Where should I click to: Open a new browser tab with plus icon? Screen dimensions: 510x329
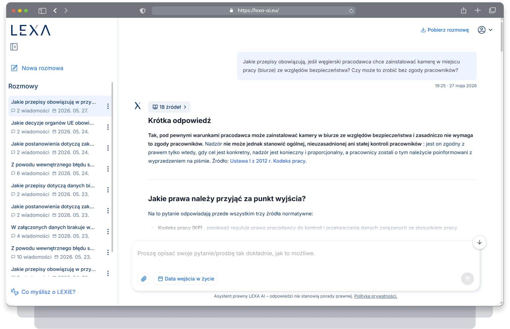[x=478, y=10]
